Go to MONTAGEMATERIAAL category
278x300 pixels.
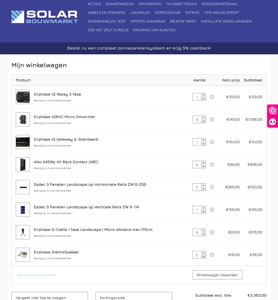pyautogui.click(x=220, y=4)
